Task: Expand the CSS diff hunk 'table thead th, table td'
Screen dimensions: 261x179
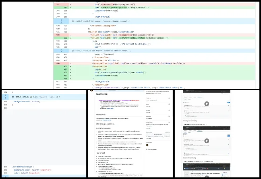Action: tap(5, 97)
